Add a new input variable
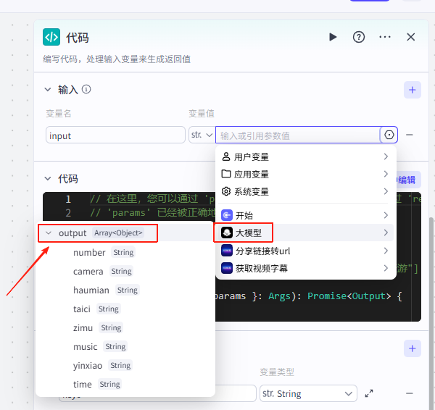The width and height of the screenshot is (435, 410). pos(412,90)
